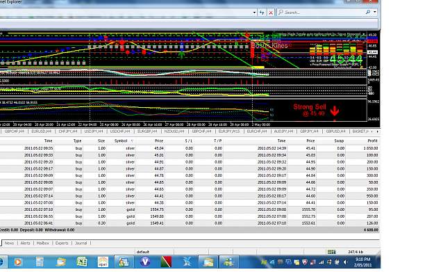Click the connection status bars icon
This screenshot has height=272, width=434.
[x=332, y=252]
